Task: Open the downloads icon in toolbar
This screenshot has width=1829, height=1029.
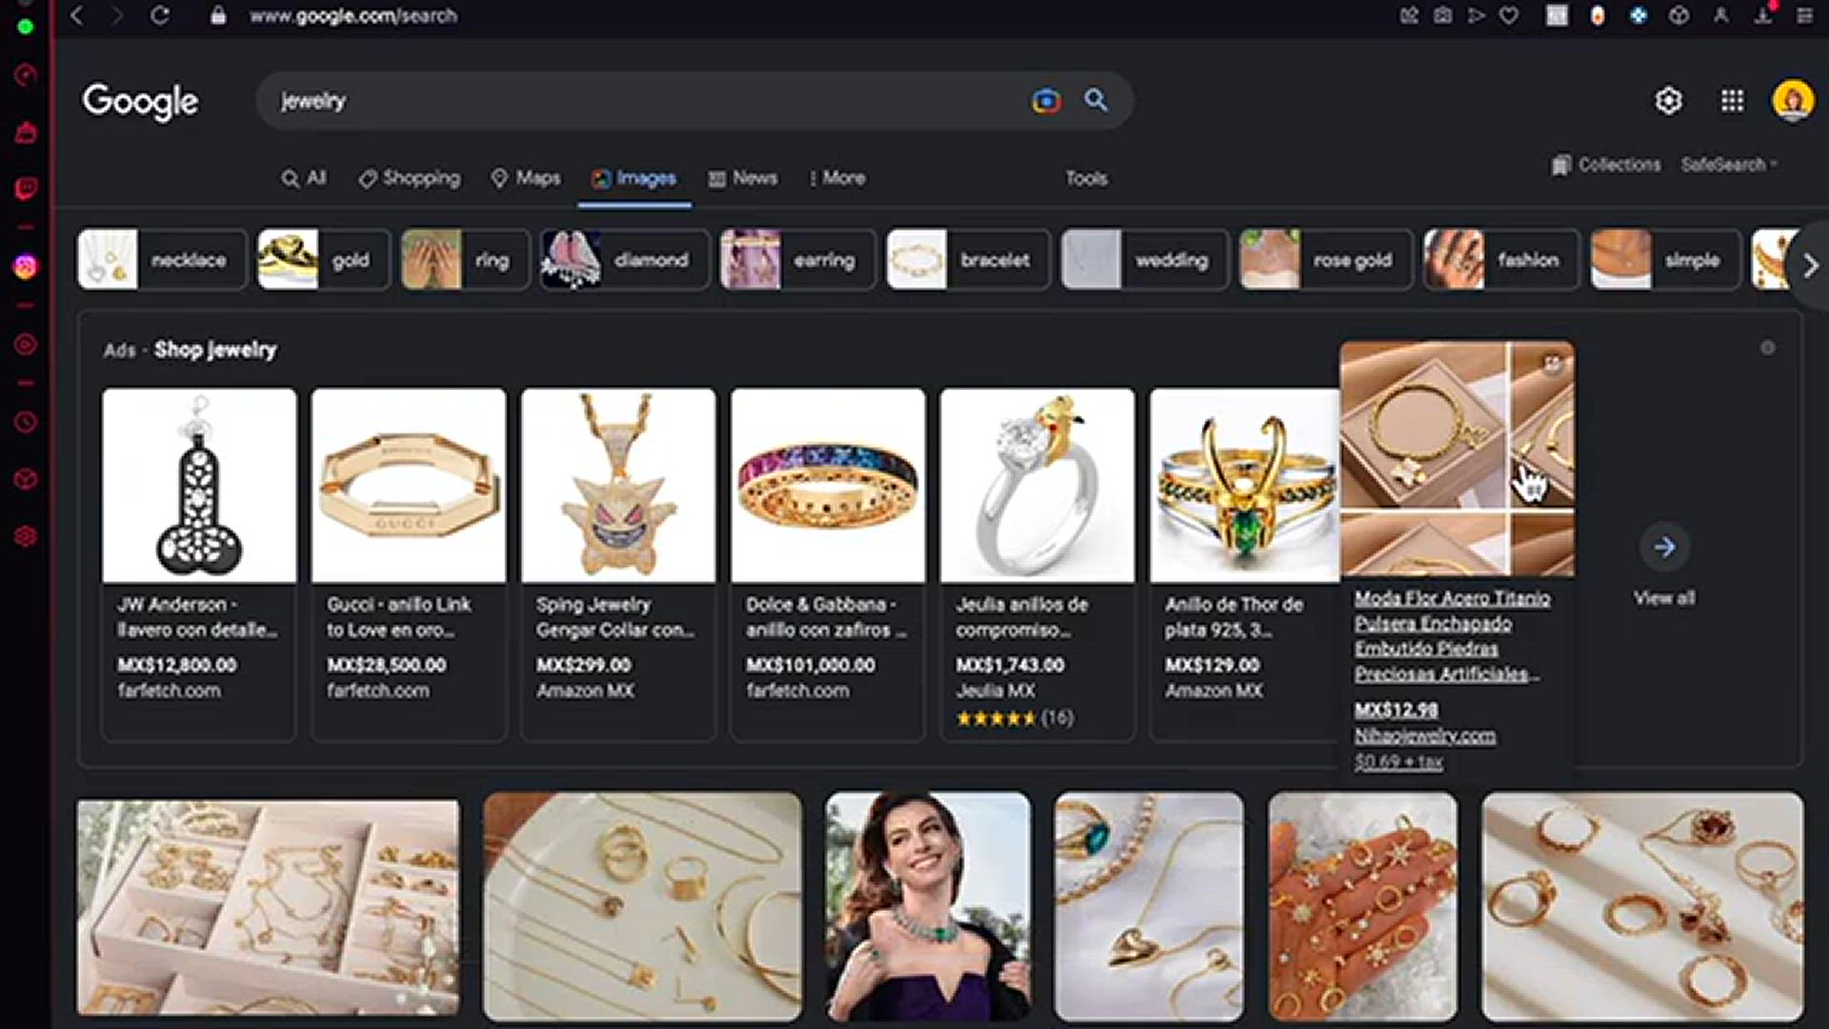Action: tap(1763, 15)
